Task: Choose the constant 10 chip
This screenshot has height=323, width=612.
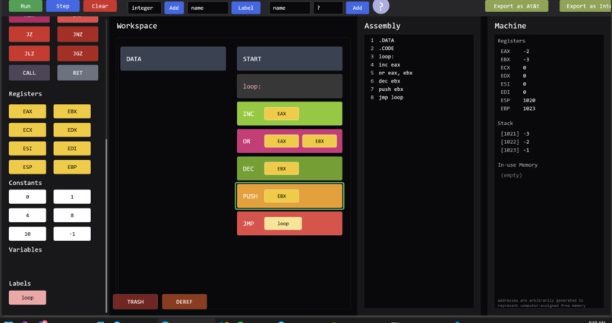Action: pyautogui.click(x=27, y=234)
